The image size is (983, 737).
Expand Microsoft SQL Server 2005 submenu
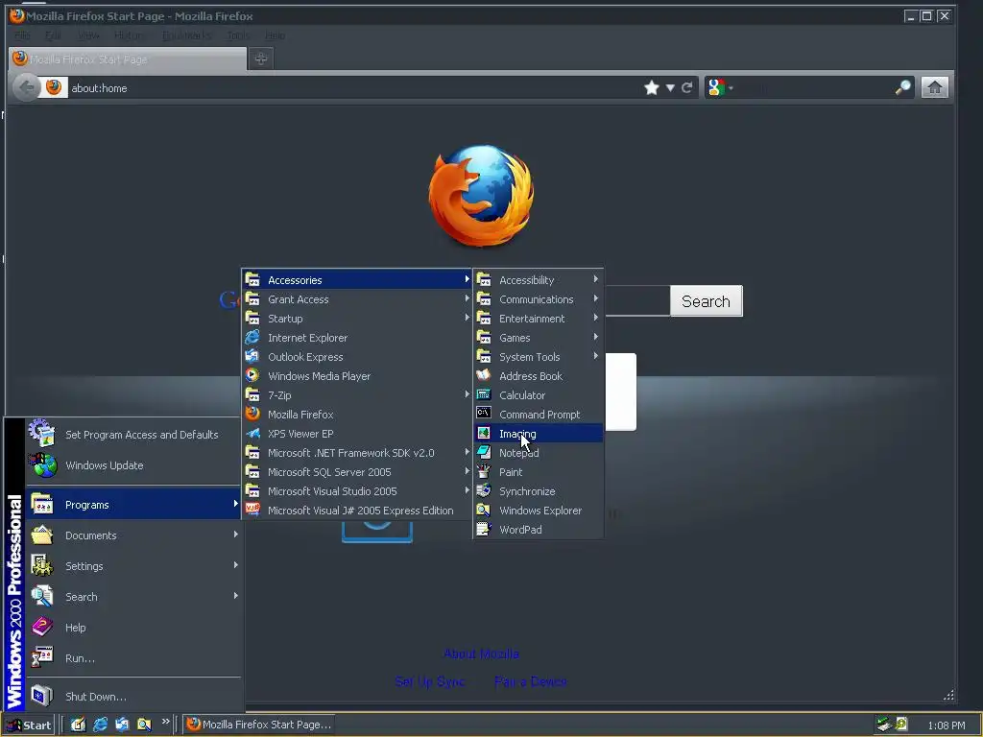pyautogui.click(x=357, y=472)
